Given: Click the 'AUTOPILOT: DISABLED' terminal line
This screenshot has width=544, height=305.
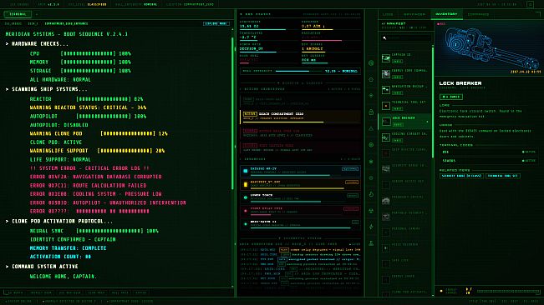Looking at the screenshot, I should pos(59,125).
